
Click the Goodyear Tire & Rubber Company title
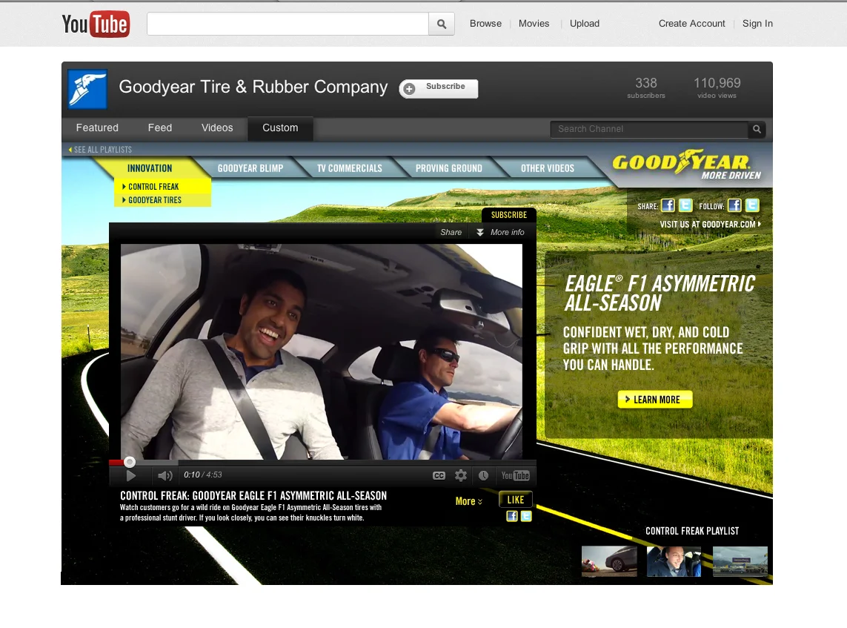pos(253,87)
